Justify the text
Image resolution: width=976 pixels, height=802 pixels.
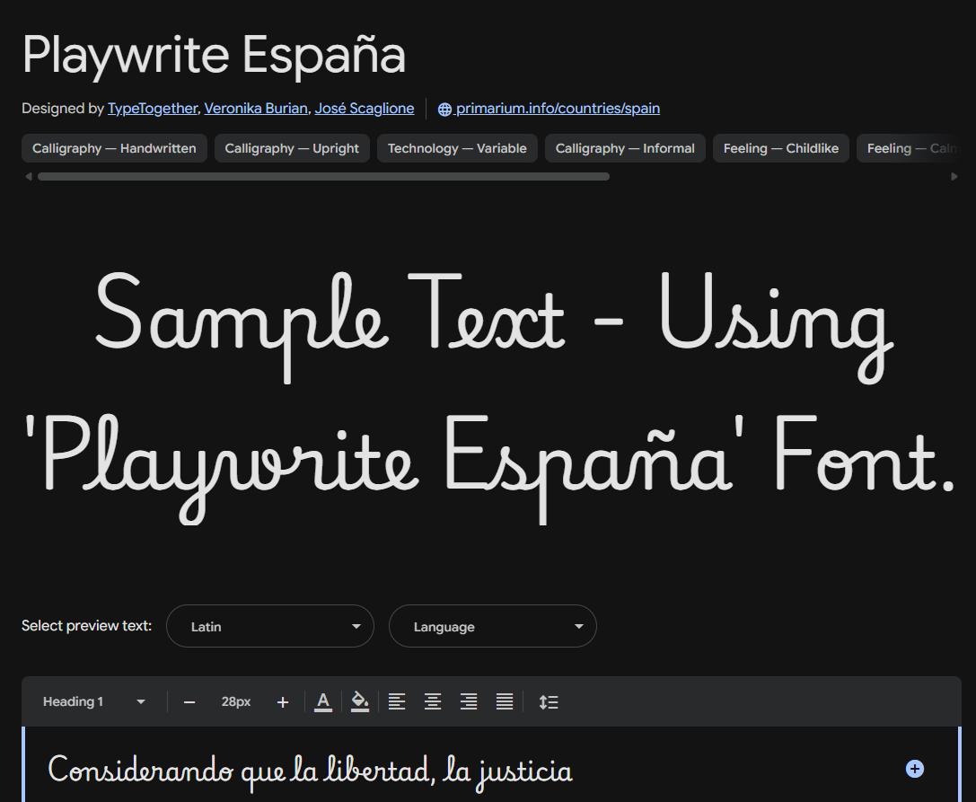click(505, 701)
